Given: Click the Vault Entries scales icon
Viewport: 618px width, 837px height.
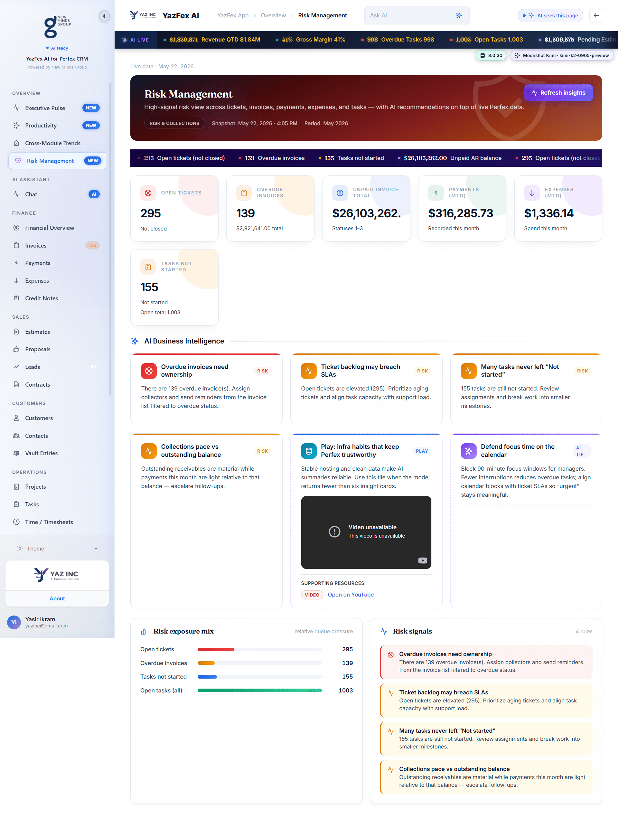Looking at the screenshot, I should (16, 453).
